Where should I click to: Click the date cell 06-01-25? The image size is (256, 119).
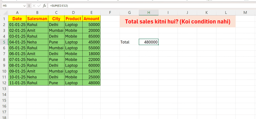(x=17, y=54)
